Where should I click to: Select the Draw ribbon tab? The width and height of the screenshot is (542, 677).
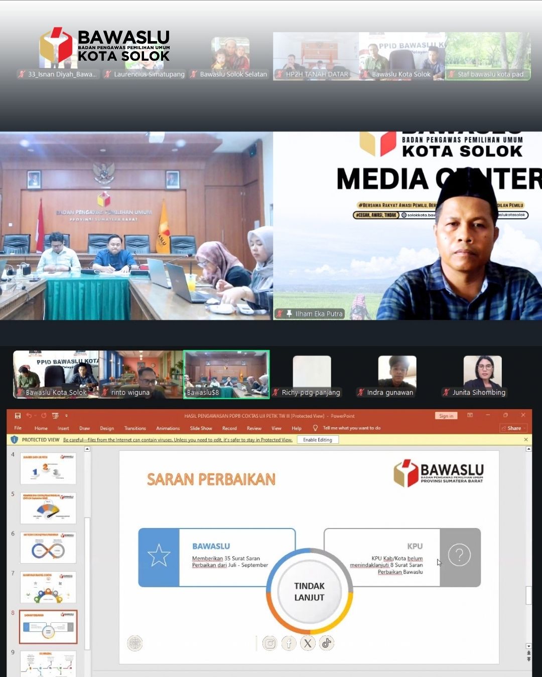point(84,428)
